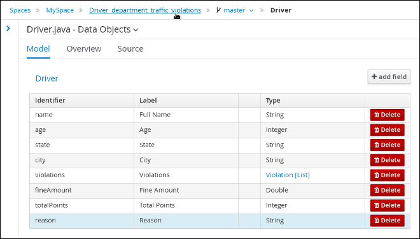This screenshot has width=420, height=239.
Task: Delete the age field
Action: coord(388,130)
